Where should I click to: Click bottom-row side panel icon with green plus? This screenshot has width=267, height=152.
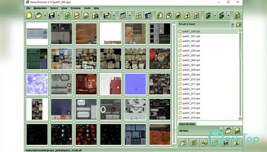pyautogui.click(x=204, y=142)
